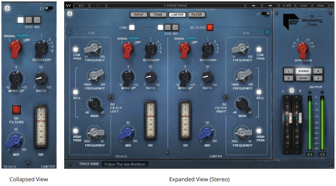Click the TRACK NAME field reading Folow The sea Mixtikon
The height and width of the screenshot is (186, 336).
pyautogui.click(x=125, y=164)
